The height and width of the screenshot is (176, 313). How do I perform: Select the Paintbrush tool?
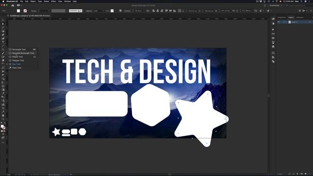[3, 53]
